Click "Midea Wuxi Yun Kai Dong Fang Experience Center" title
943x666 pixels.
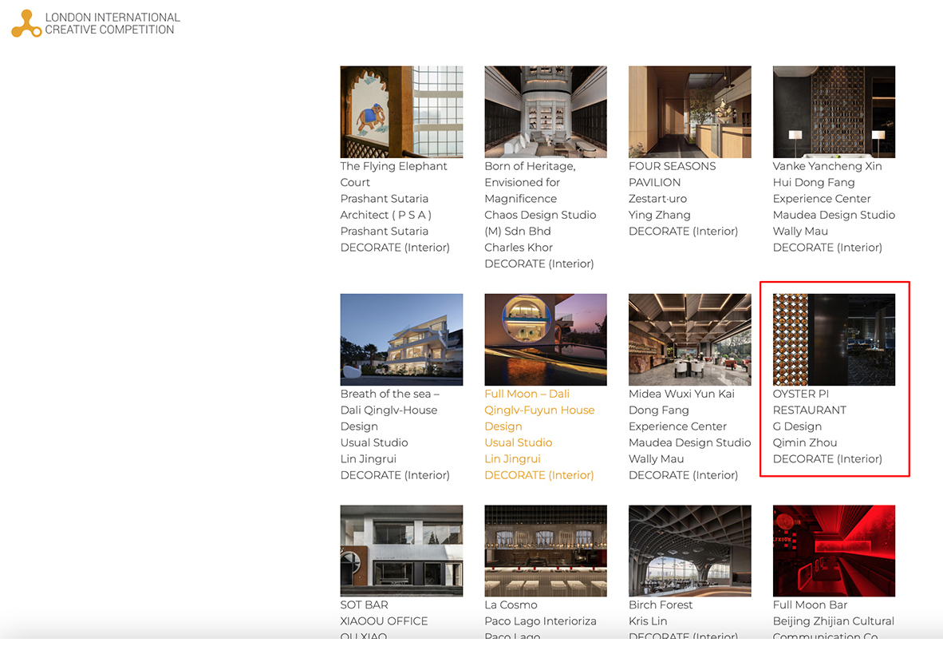pyautogui.click(x=681, y=410)
